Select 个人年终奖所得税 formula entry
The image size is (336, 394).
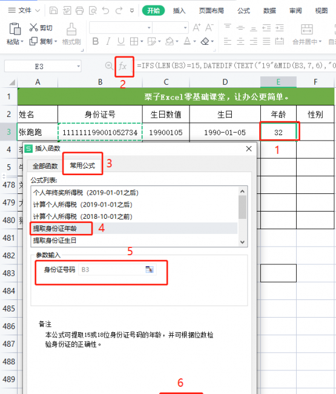pyautogui.click(x=134, y=193)
